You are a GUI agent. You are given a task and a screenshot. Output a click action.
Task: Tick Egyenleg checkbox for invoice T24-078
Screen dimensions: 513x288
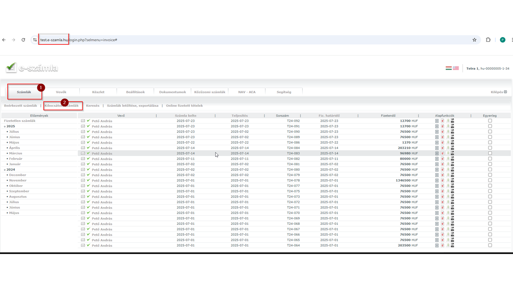pos(490,180)
